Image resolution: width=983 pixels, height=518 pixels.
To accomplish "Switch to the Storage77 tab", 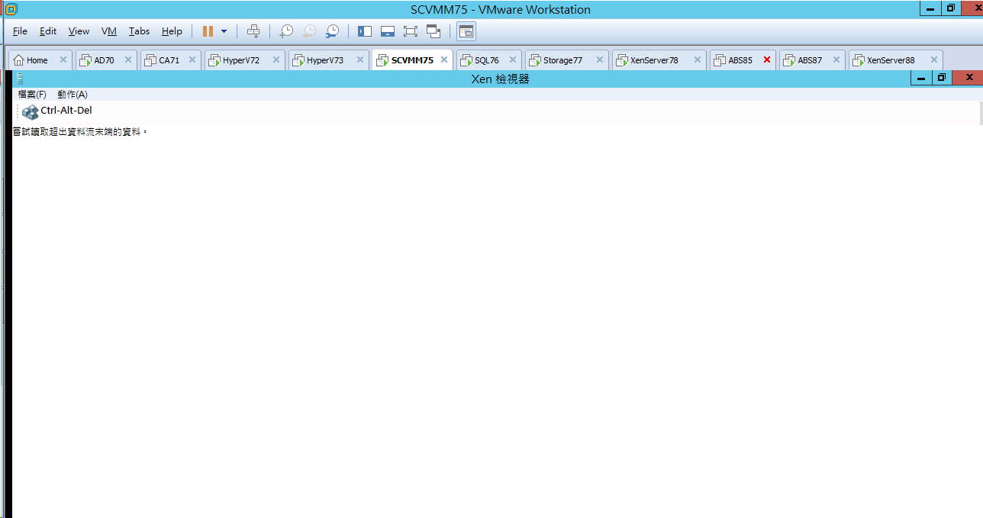I will click(566, 60).
